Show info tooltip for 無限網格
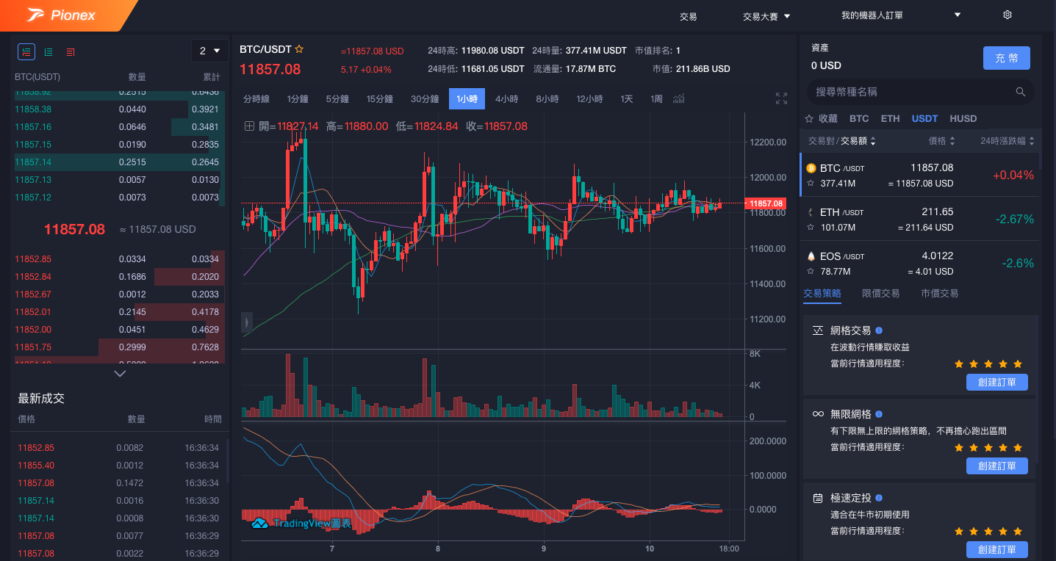The height and width of the screenshot is (561, 1056). (x=879, y=414)
